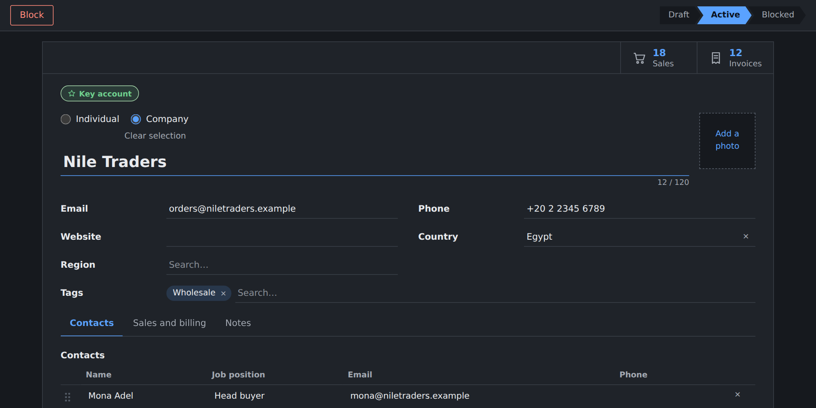Open the 18 Sales cart stat button

pyautogui.click(x=659, y=58)
